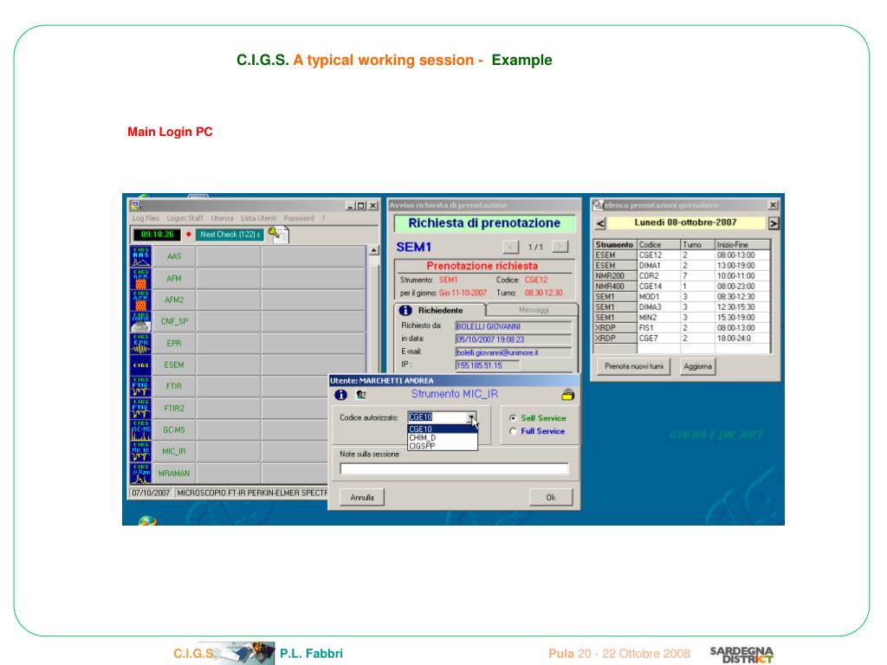Choose CIGSPP in the dropdown list
887x665 pixels.
click(x=442, y=446)
